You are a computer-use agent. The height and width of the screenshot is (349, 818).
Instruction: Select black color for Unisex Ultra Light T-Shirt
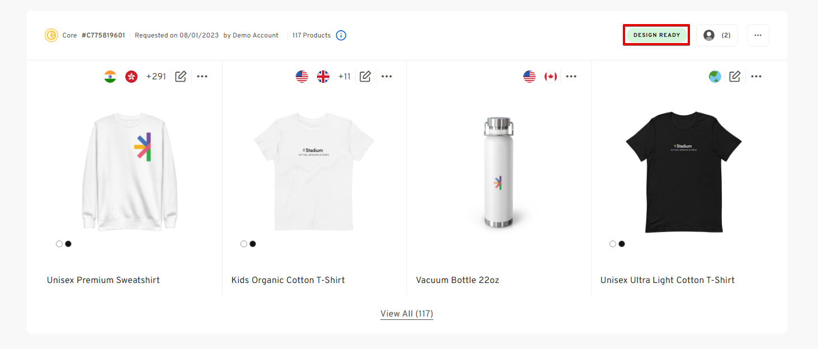(x=622, y=244)
